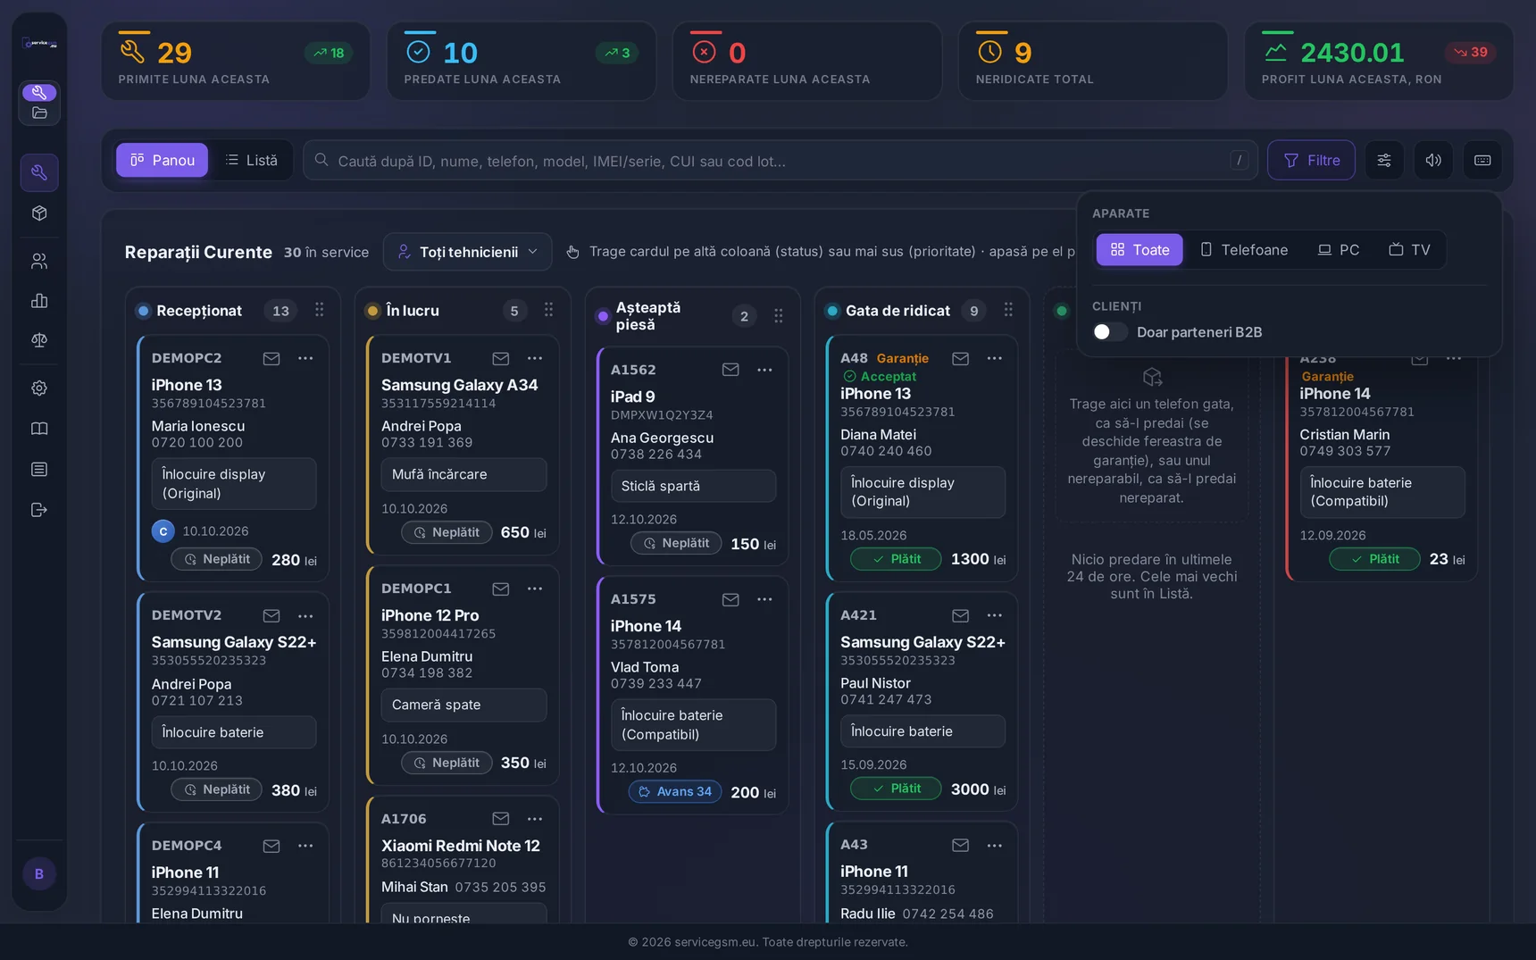Click Plătit badge on A421 card
Viewport: 1536px width, 960px height.
coord(896,789)
